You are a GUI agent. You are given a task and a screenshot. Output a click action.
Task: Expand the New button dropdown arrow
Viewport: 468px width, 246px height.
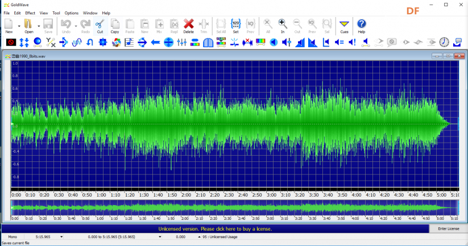tap(19, 26)
